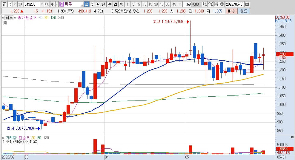Click small square marker before 종가 단순 label

click(x=15, y=18)
